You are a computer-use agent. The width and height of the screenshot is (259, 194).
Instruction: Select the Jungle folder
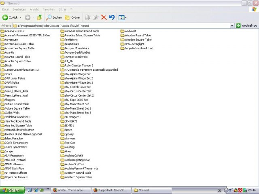(x=6, y=151)
